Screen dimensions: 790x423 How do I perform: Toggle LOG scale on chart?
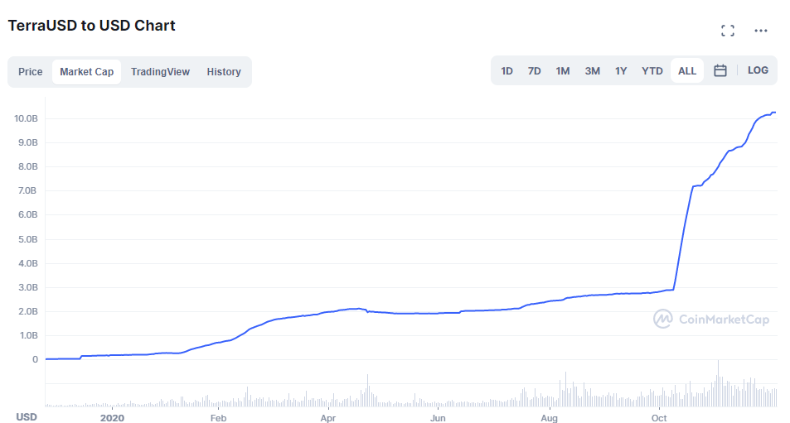758,70
